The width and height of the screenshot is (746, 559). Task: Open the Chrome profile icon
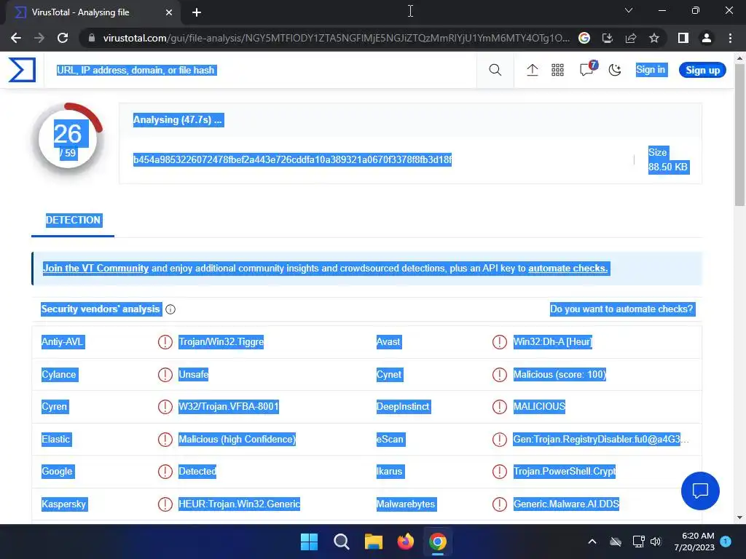[706, 38]
